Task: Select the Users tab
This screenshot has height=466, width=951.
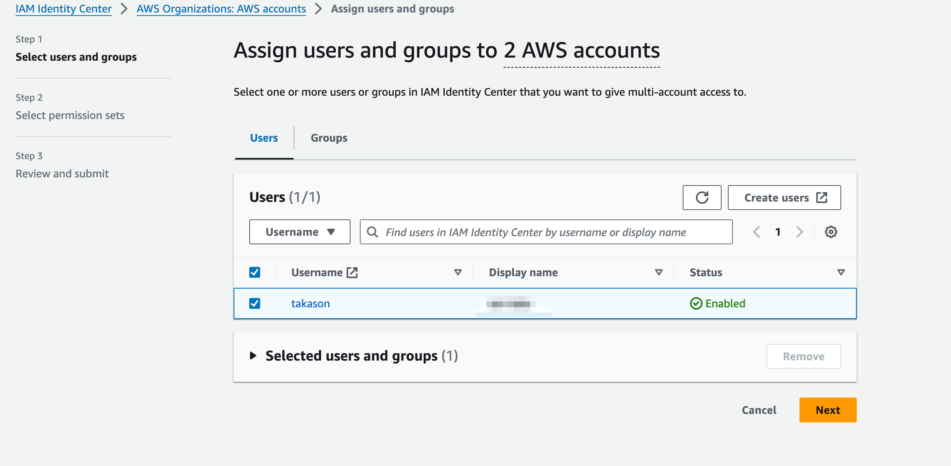Action: [264, 138]
